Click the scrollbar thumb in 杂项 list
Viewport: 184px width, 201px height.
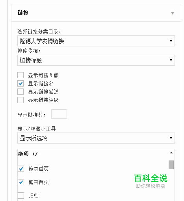click(171, 165)
